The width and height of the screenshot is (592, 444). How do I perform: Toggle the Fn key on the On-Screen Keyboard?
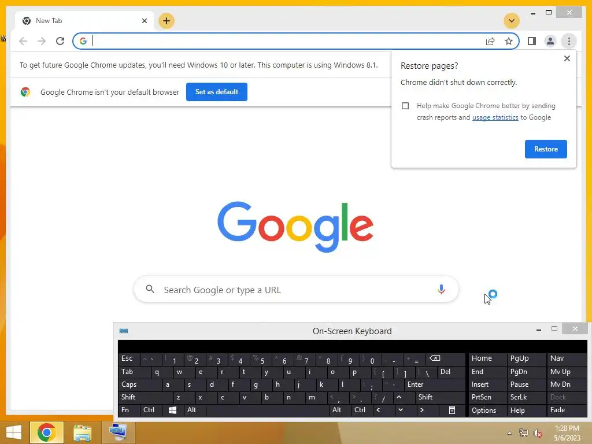click(129, 410)
